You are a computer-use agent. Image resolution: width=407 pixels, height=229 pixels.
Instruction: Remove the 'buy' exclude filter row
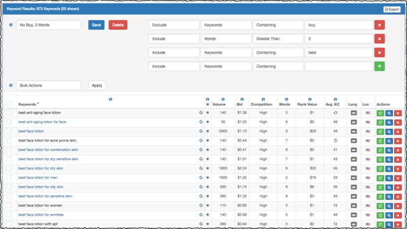(x=379, y=25)
